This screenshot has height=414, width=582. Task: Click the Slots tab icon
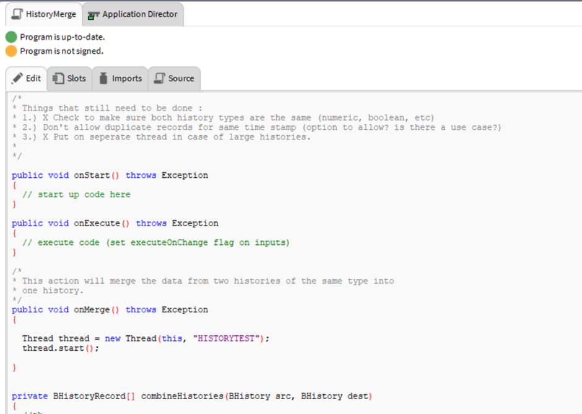pyautogui.click(x=59, y=78)
